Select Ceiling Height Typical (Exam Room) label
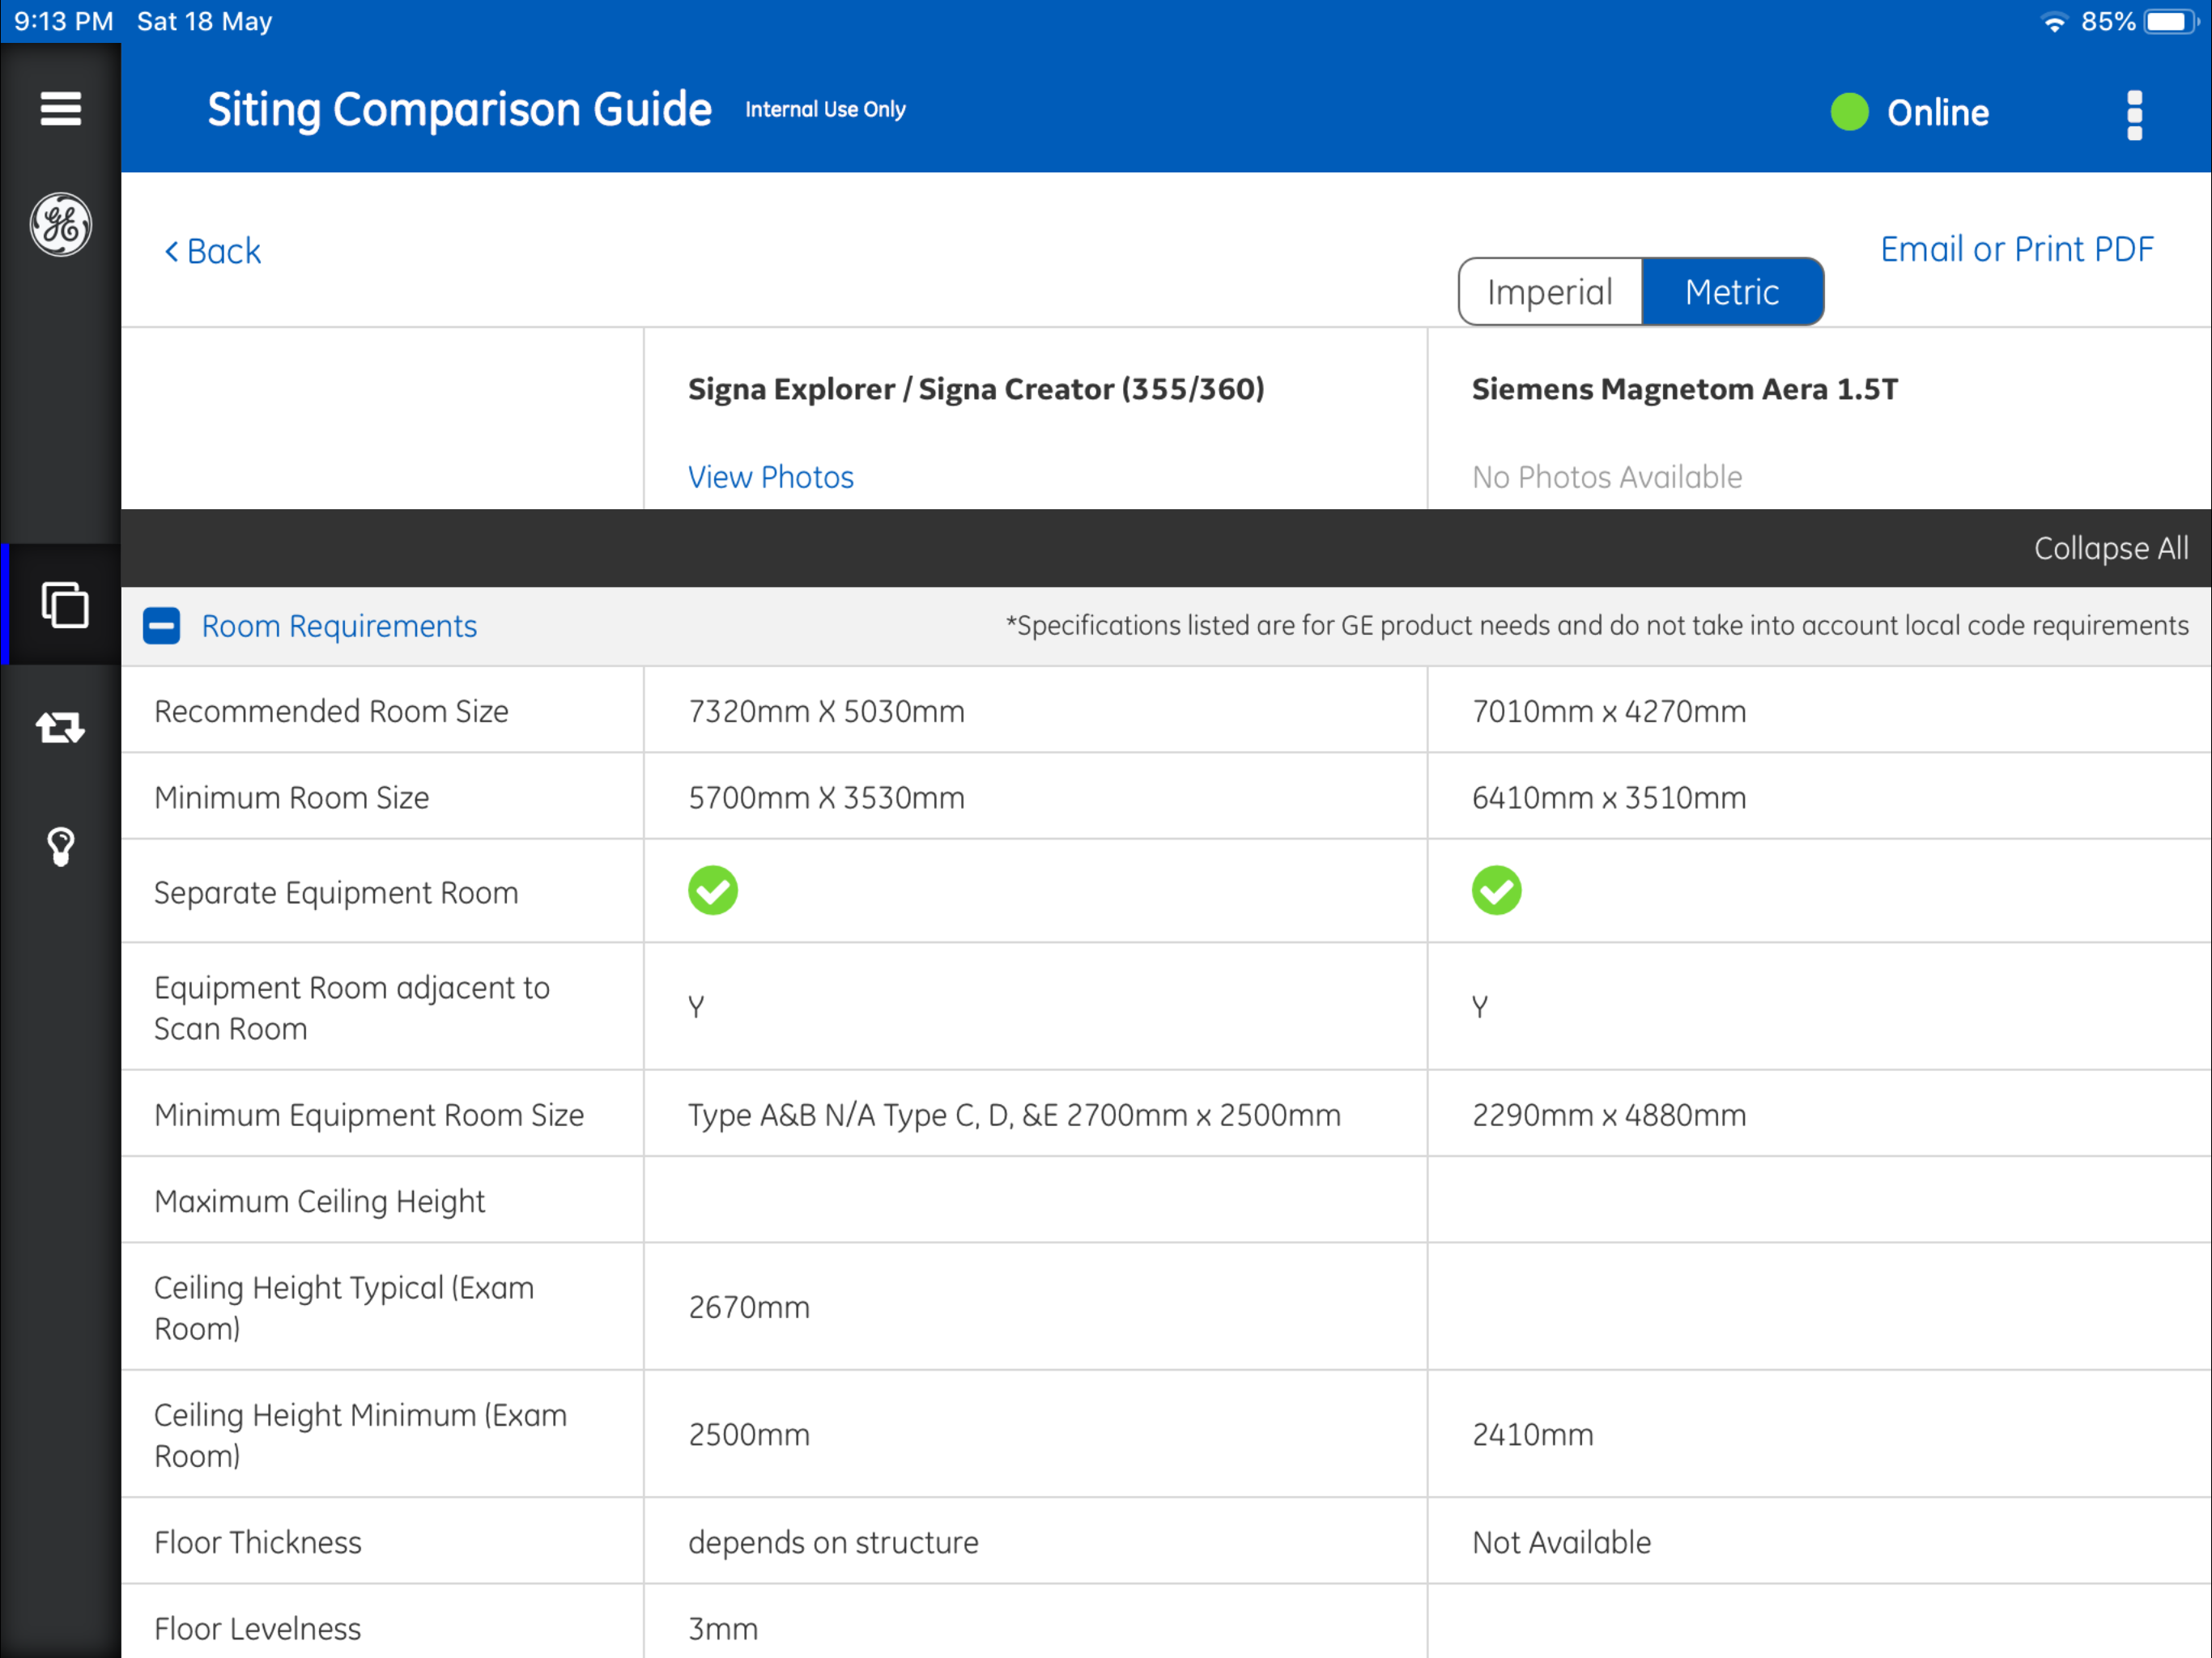 click(344, 1308)
